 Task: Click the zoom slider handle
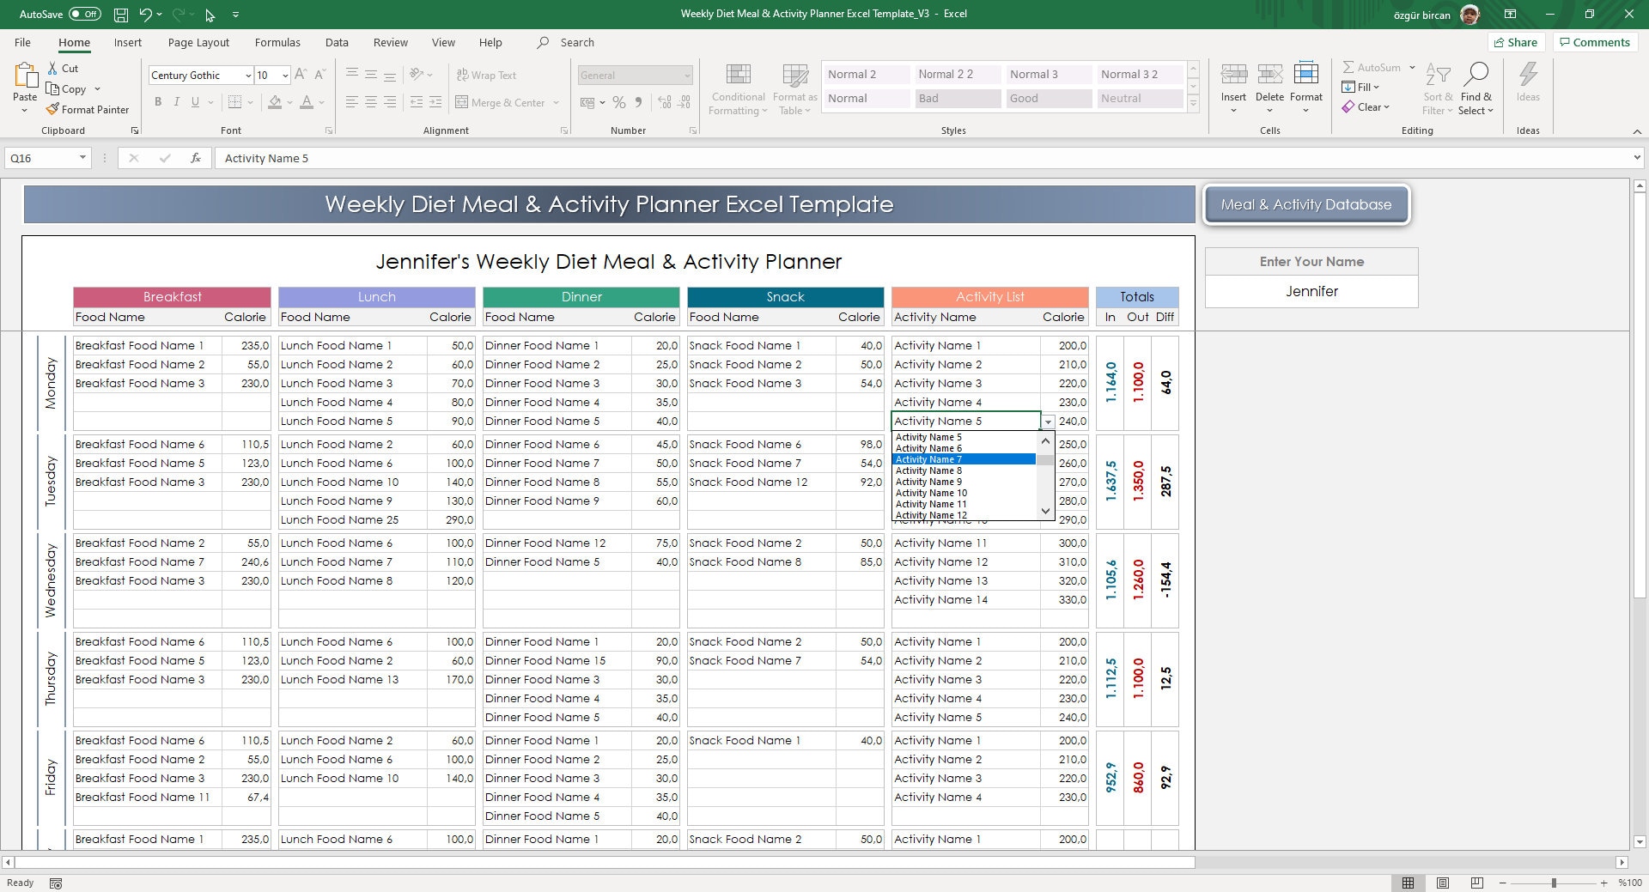coord(1553,883)
